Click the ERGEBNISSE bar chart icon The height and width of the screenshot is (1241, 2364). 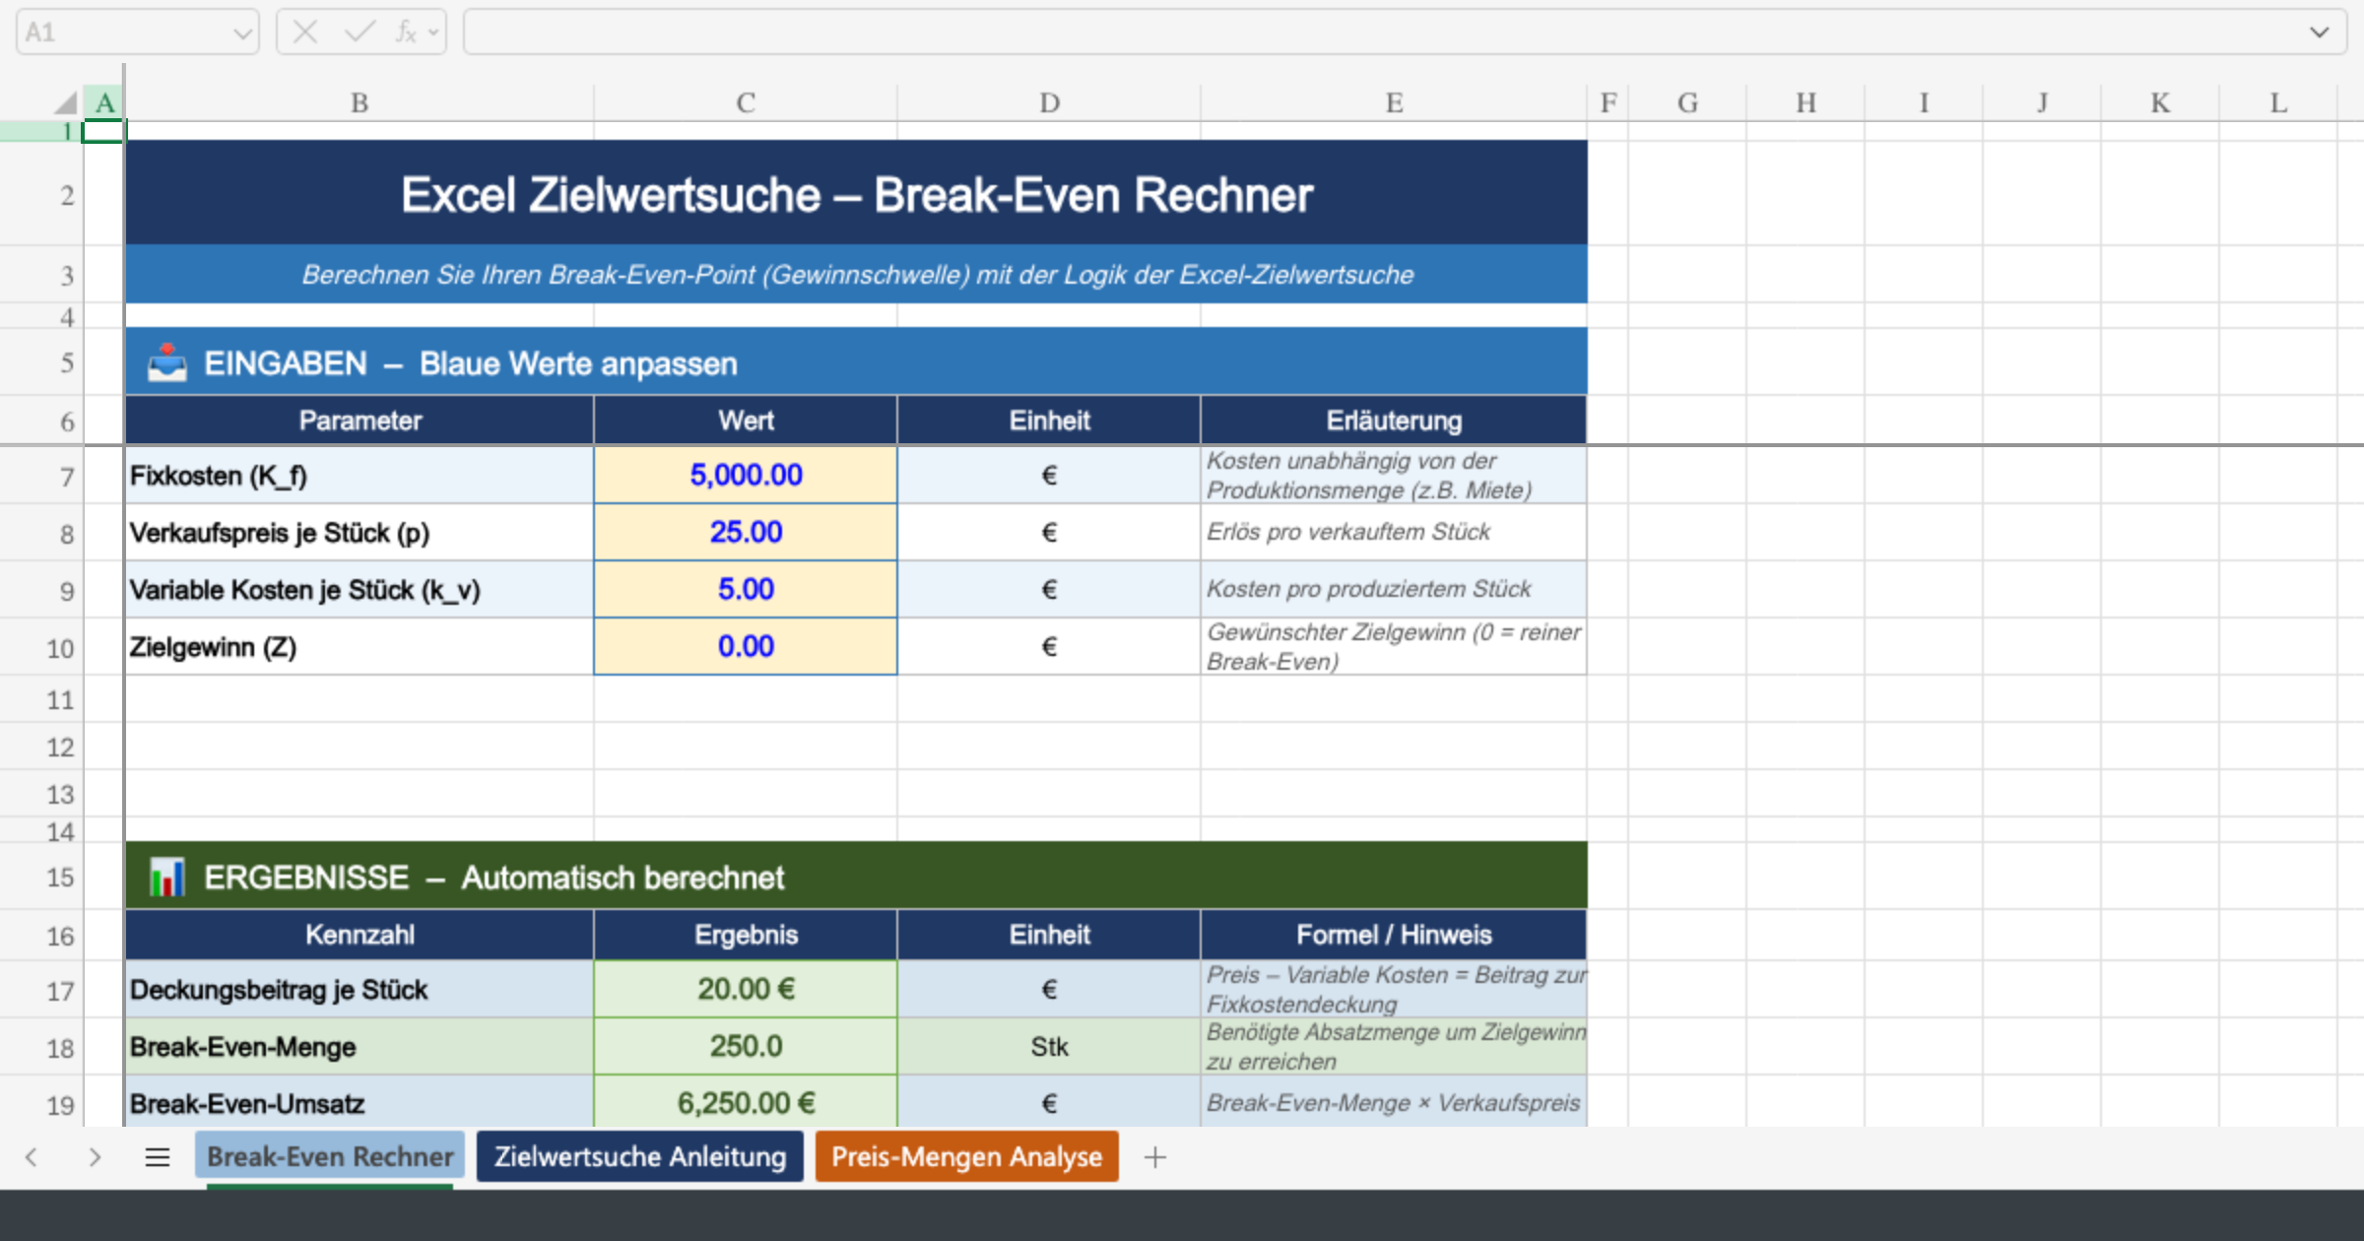pos(167,877)
